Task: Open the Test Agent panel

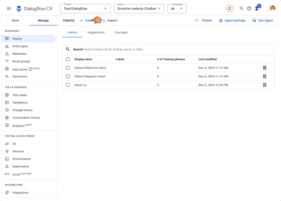Action: pyautogui.click(x=263, y=20)
